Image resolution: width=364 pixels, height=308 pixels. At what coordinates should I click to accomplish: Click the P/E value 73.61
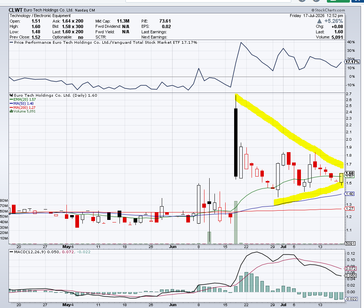click(x=165, y=21)
